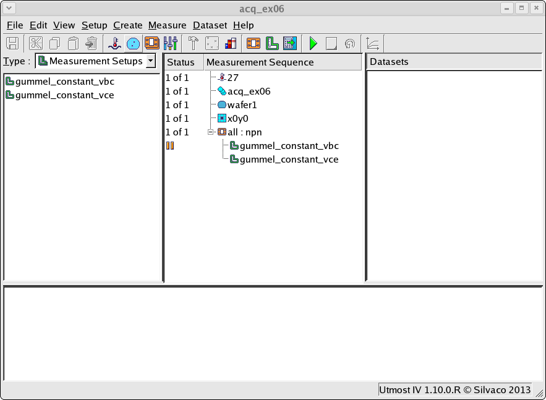Open the Edit menu
The width and height of the screenshot is (546, 400).
(x=38, y=25)
